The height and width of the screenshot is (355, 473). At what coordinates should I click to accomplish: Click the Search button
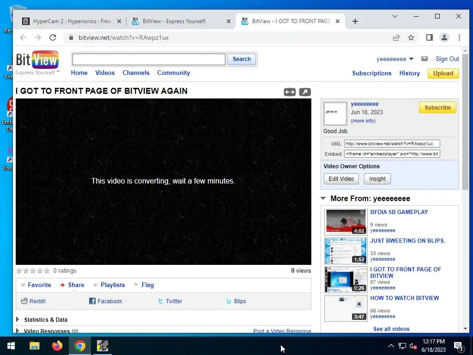coord(242,59)
